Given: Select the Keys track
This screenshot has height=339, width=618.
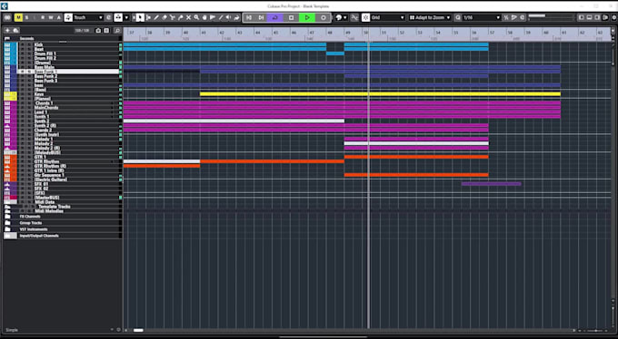Looking at the screenshot, I should coord(39,94).
